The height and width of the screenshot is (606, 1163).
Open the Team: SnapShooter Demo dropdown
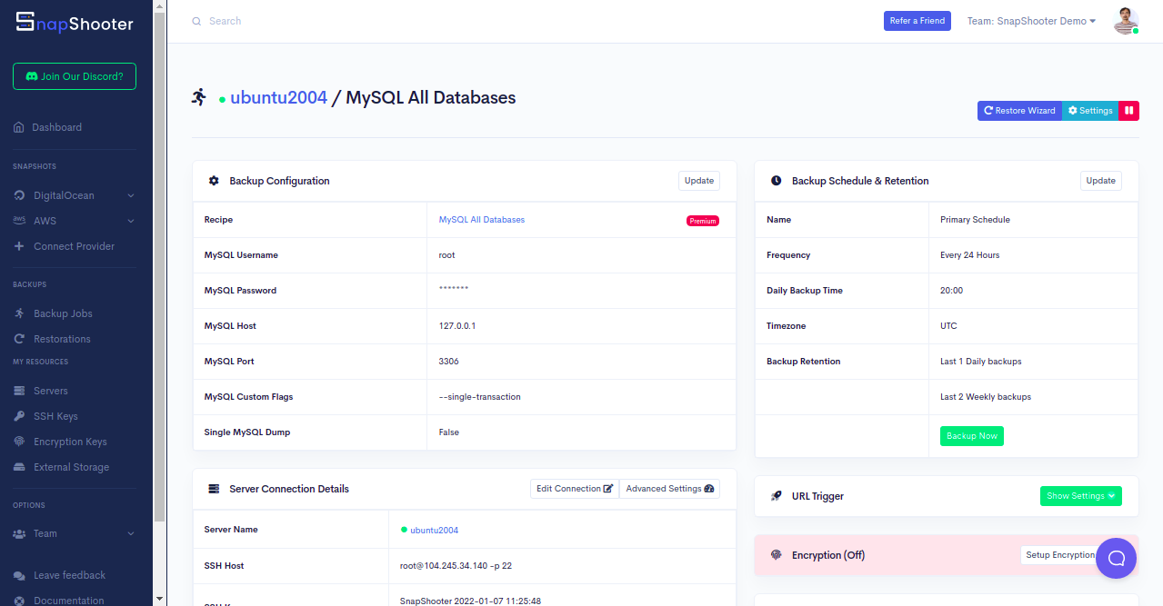coord(1031,21)
